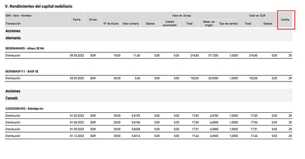The width and height of the screenshot is (305, 159).
Task: Click the highlighted Casilla column header
Action: pyautogui.click(x=285, y=19)
